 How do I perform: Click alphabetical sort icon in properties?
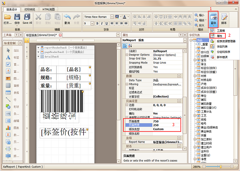[x=130, y=45]
